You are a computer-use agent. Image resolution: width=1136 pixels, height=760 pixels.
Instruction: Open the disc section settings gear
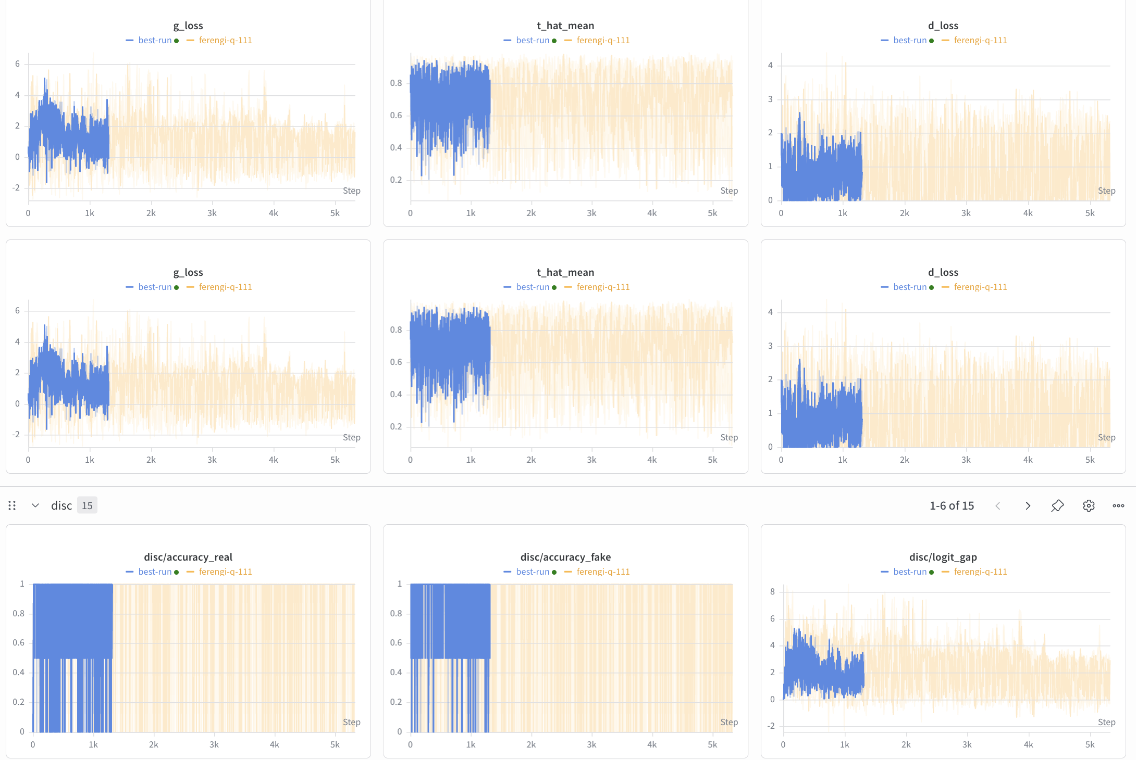pyautogui.click(x=1088, y=505)
